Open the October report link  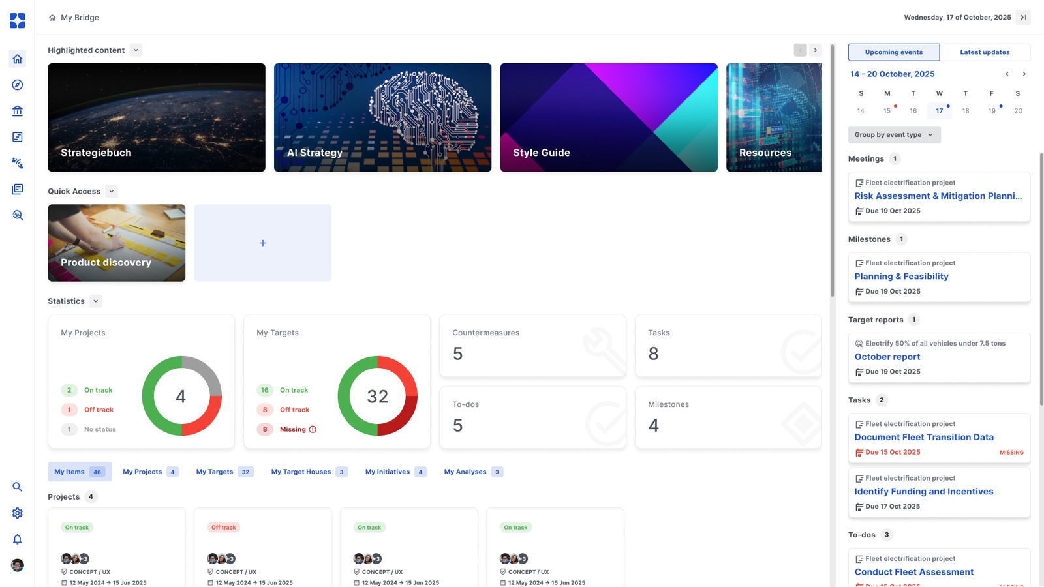tap(887, 357)
